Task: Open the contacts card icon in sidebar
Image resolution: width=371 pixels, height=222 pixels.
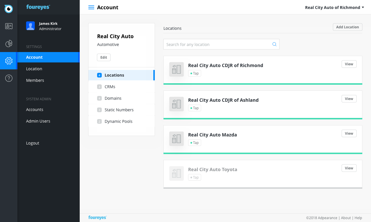Action: pos(9,26)
